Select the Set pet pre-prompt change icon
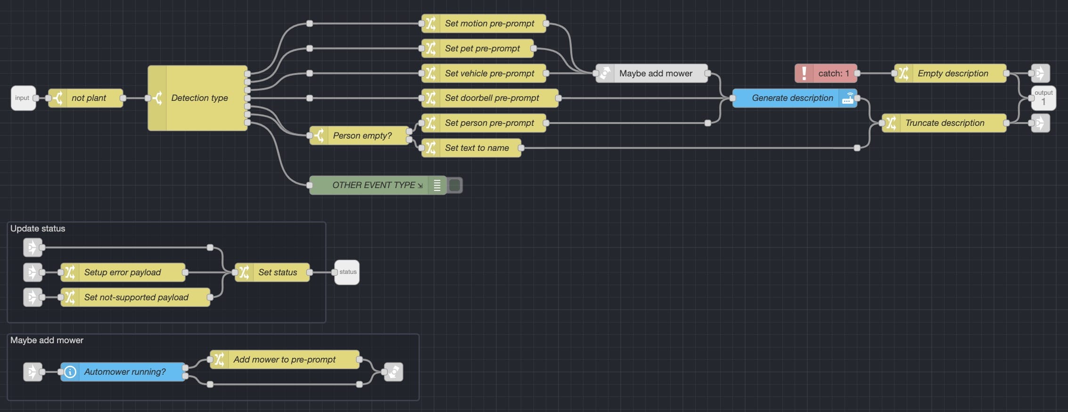Viewport: 1068px width, 412px height. click(431, 49)
